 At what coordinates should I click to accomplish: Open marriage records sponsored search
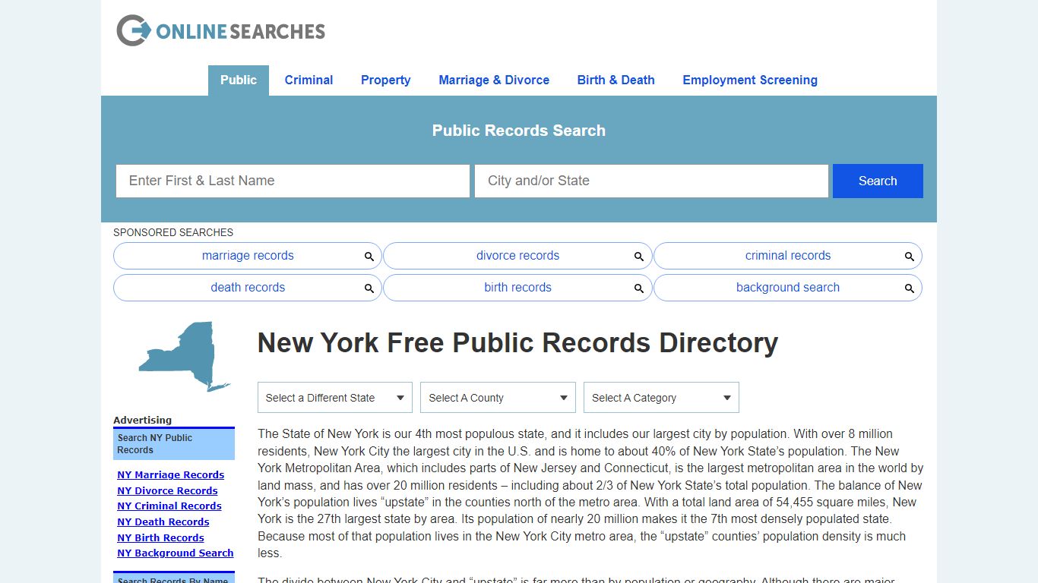click(248, 256)
